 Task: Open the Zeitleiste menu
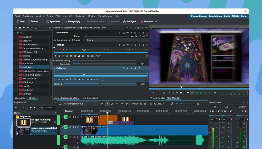[x=81, y=16]
